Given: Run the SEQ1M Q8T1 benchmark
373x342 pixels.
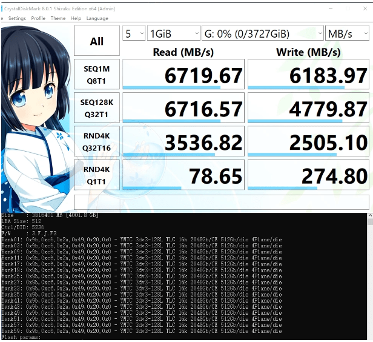Looking at the screenshot, I should [96, 73].
